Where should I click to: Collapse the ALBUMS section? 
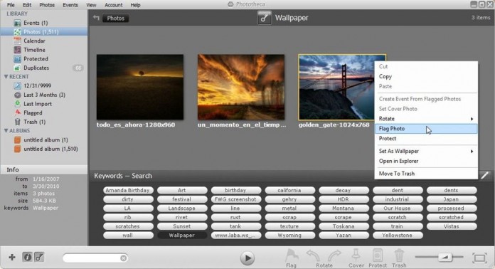coord(6,131)
